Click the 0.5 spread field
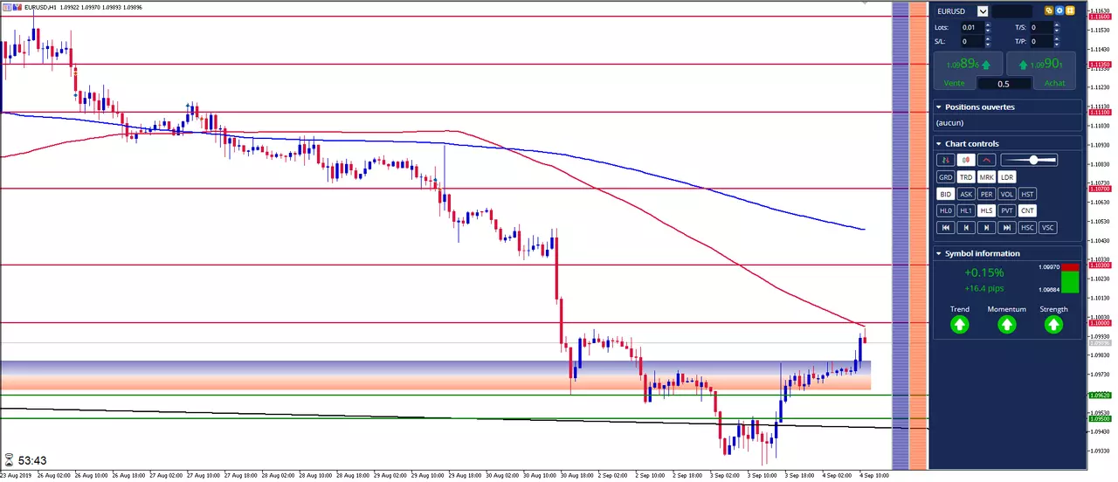This screenshot has height=482, width=1118. [x=1004, y=84]
